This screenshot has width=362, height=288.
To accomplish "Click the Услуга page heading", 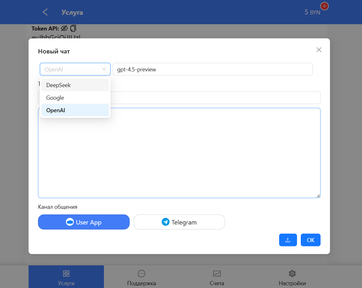I will (72, 12).
